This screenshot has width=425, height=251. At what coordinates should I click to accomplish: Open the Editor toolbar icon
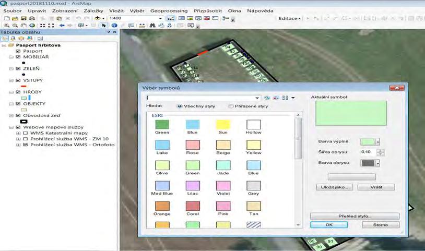point(171,18)
